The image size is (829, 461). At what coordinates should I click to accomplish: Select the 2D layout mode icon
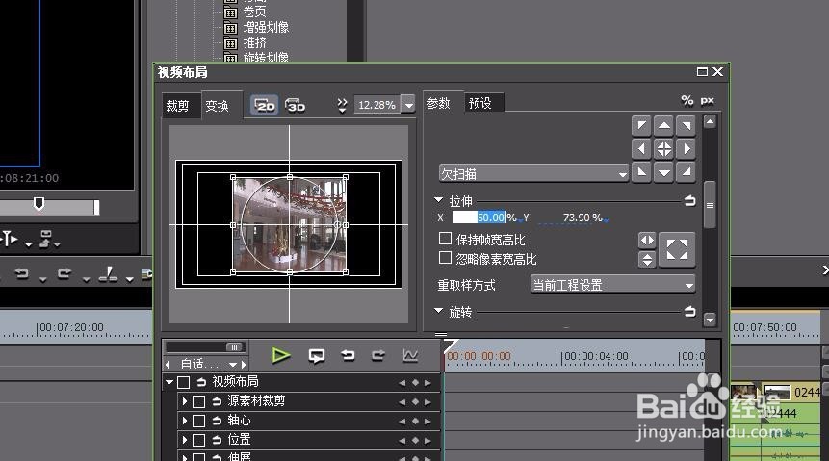pos(265,105)
